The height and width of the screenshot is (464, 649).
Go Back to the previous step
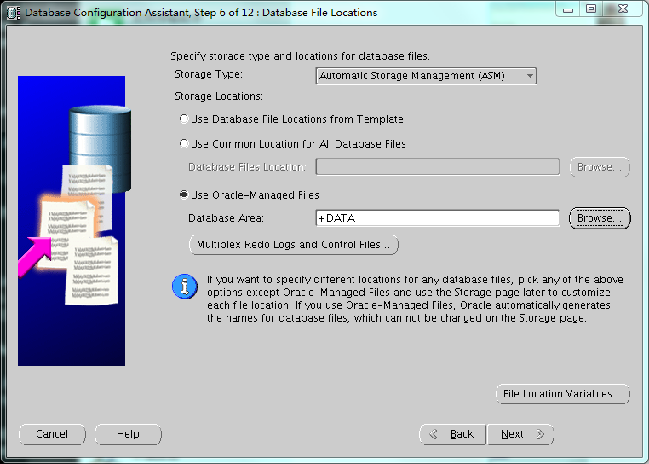coord(452,434)
